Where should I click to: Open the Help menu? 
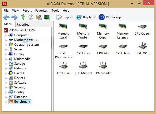tap(66, 11)
